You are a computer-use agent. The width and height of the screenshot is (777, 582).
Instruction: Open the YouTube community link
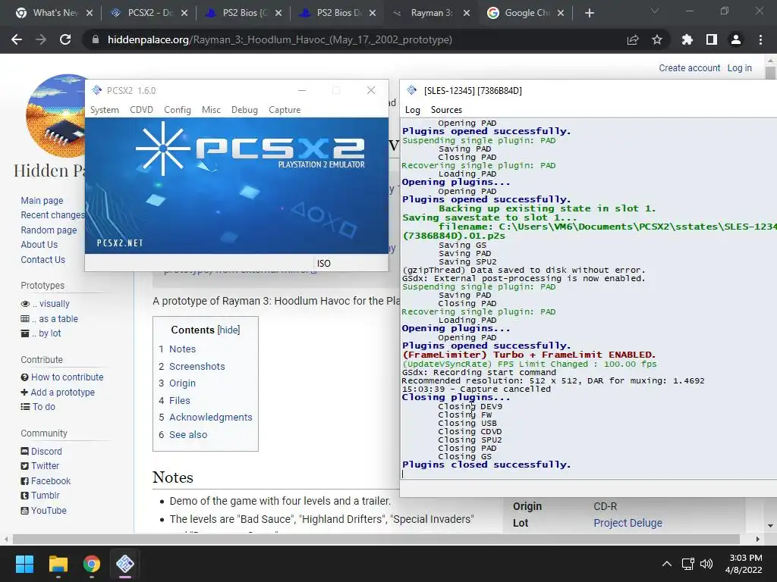(x=49, y=510)
